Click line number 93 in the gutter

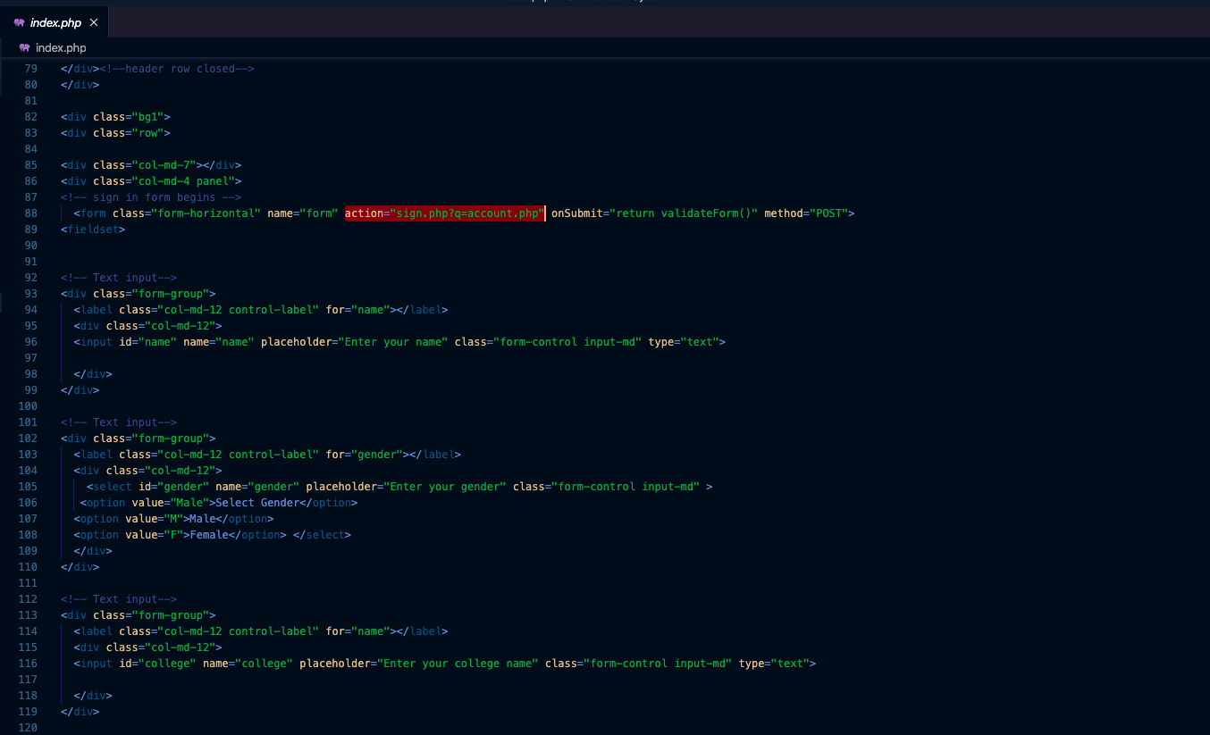(x=31, y=294)
